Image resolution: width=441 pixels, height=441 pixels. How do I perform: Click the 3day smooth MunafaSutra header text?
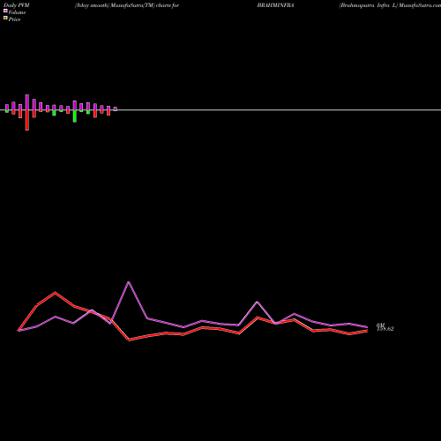tap(127, 5)
